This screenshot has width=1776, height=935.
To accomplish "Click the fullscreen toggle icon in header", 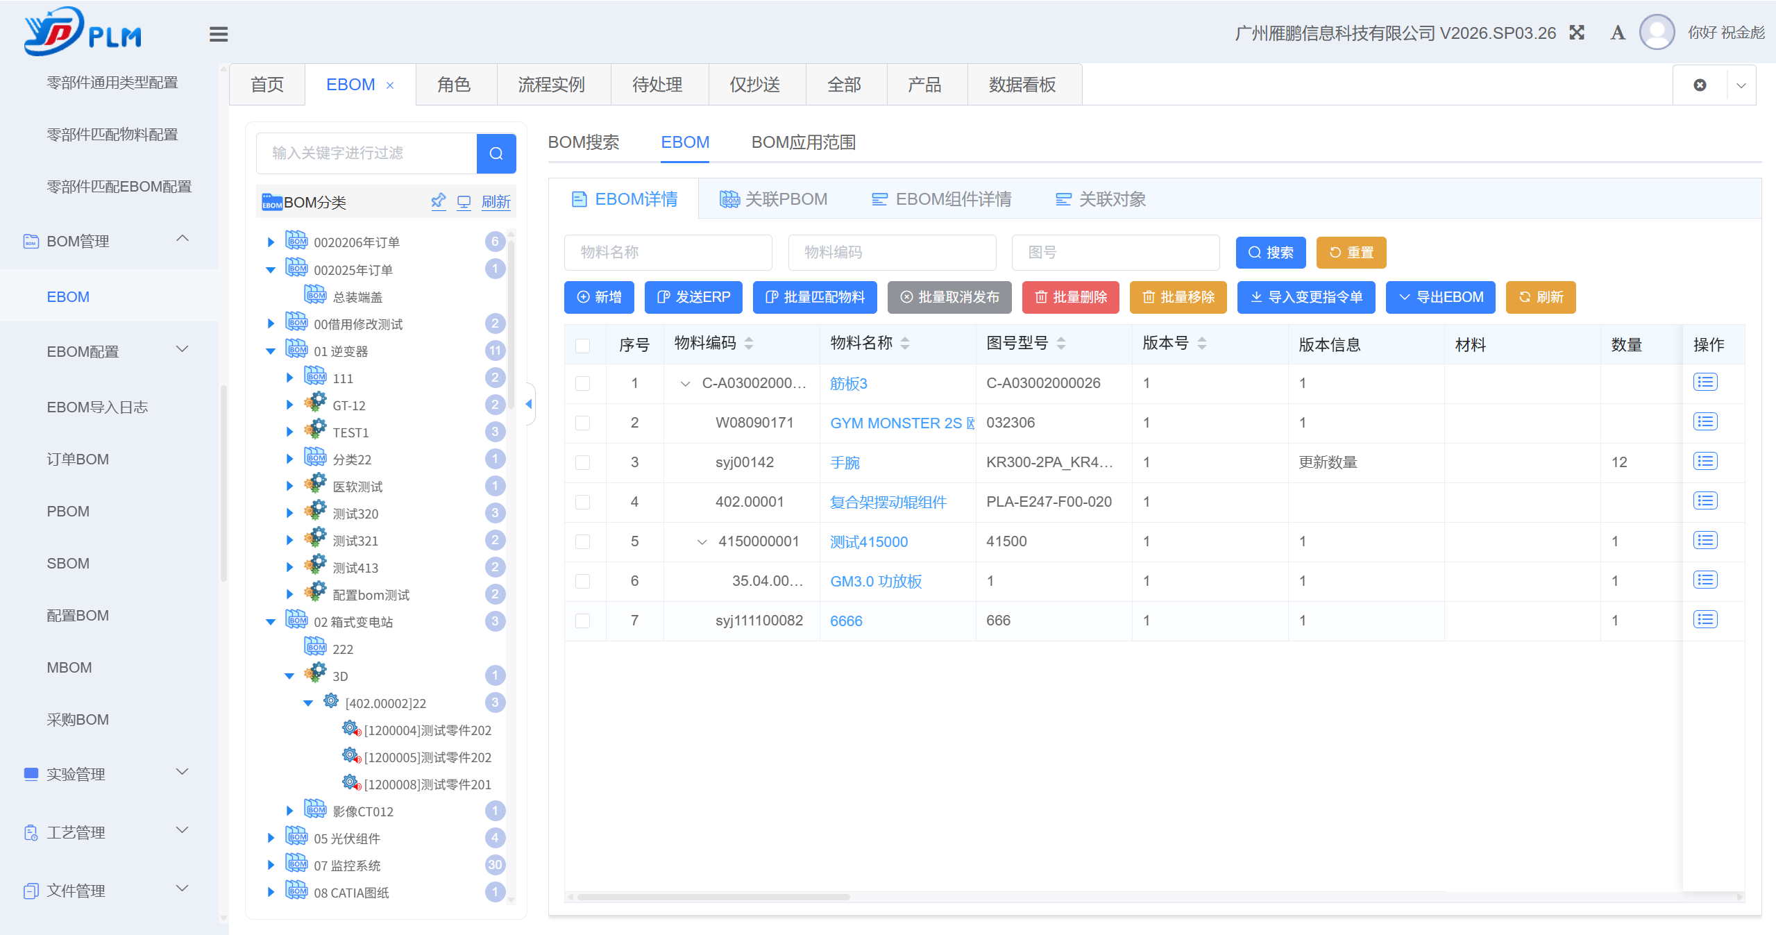I will pos(1577,33).
